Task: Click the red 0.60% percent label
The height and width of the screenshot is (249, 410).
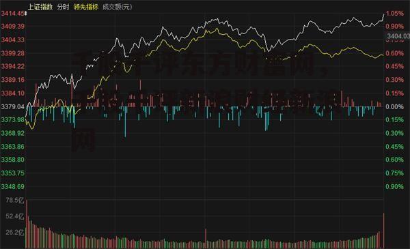Action: [x=395, y=53]
